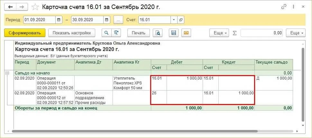
Task: Open the find magnifier icon
Action: point(106,33)
